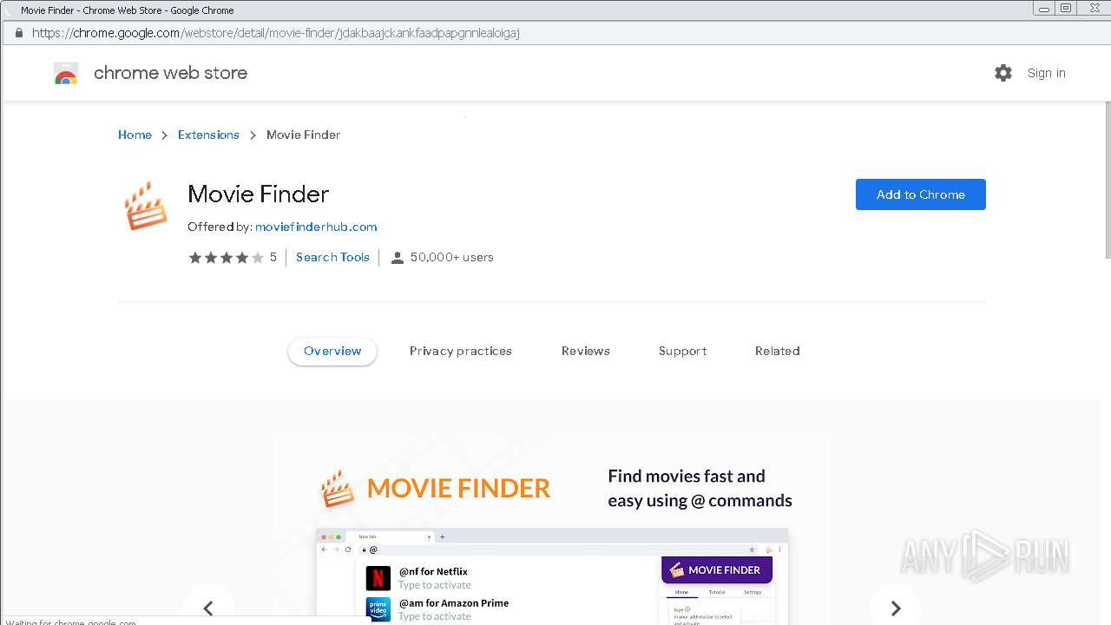Click the Netflix icon in preview

pyautogui.click(x=378, y=577)
